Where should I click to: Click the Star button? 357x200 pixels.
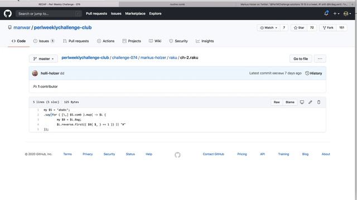(x=299, y=28)
